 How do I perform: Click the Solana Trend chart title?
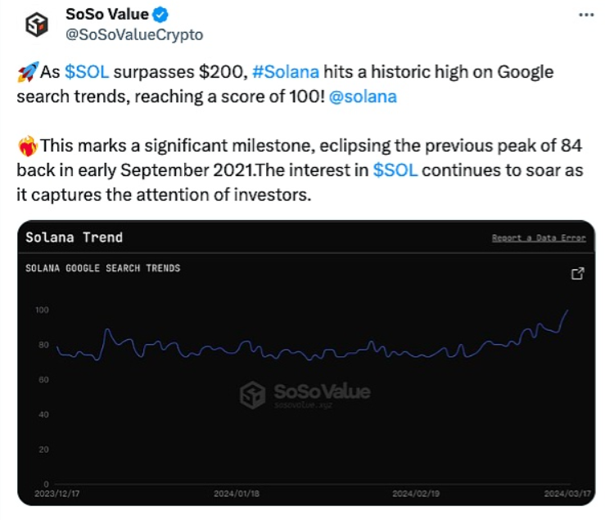tap(74, 237)
